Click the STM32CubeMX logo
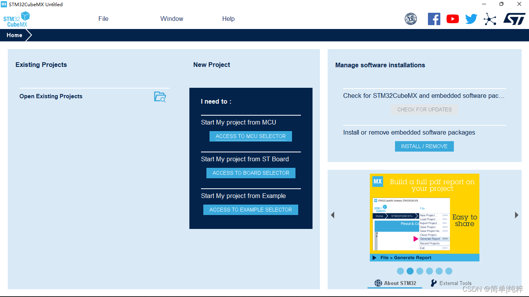The image size is (529, 297). 17,19
